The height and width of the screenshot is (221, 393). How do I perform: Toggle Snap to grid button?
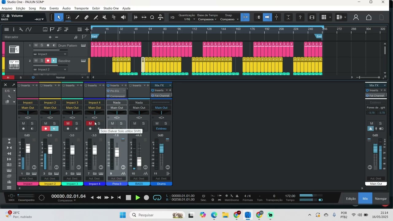[245, 17]
